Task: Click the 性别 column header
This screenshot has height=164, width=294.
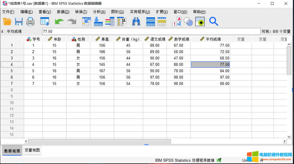Action: (x=78, y=39)
